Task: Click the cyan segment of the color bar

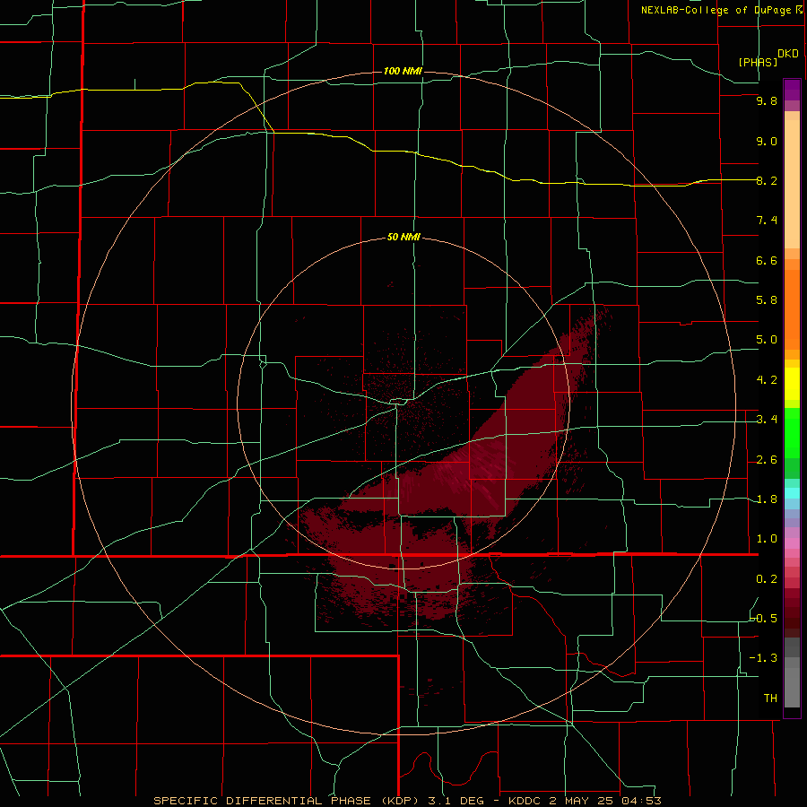Action: (x=792, y=493)
